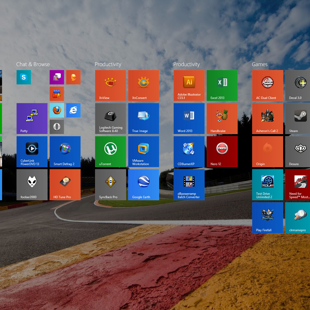Select the "Chat & Browse" group heading
The width and height of the screenshot is (310, 310).
33,64
